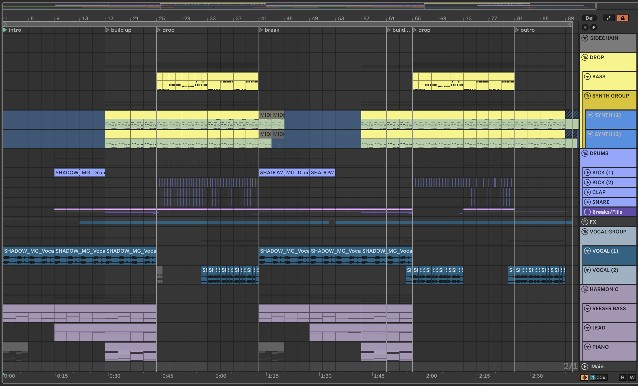Jump to next locator arrow
This screenshot has width=638, height=386.
594,27
